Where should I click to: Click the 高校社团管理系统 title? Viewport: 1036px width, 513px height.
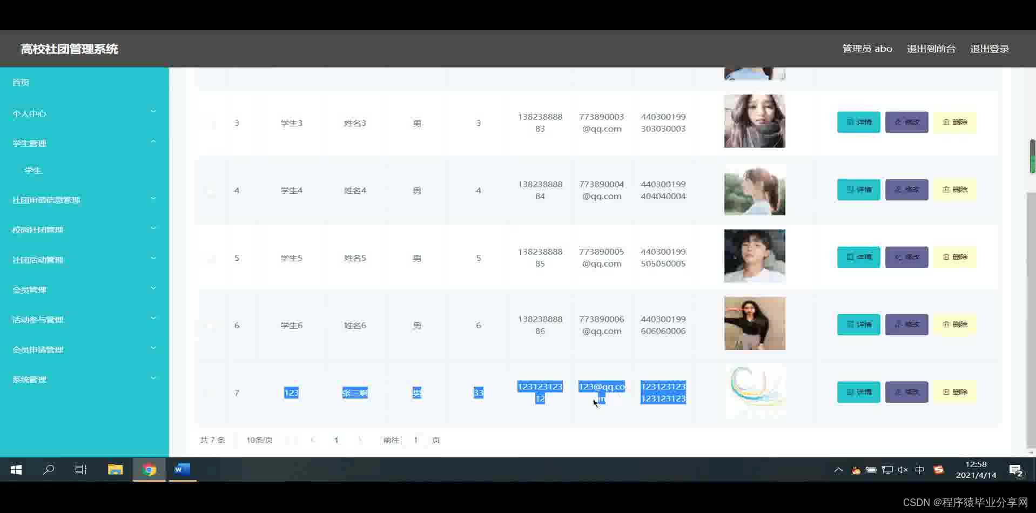[x=69, y=49]
